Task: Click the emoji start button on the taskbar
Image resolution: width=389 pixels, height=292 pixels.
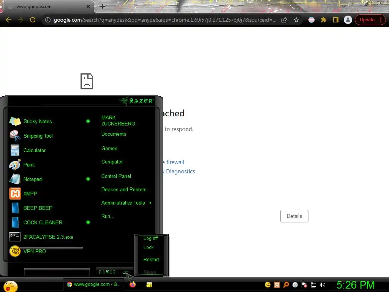Action: (x=10, y=286)
